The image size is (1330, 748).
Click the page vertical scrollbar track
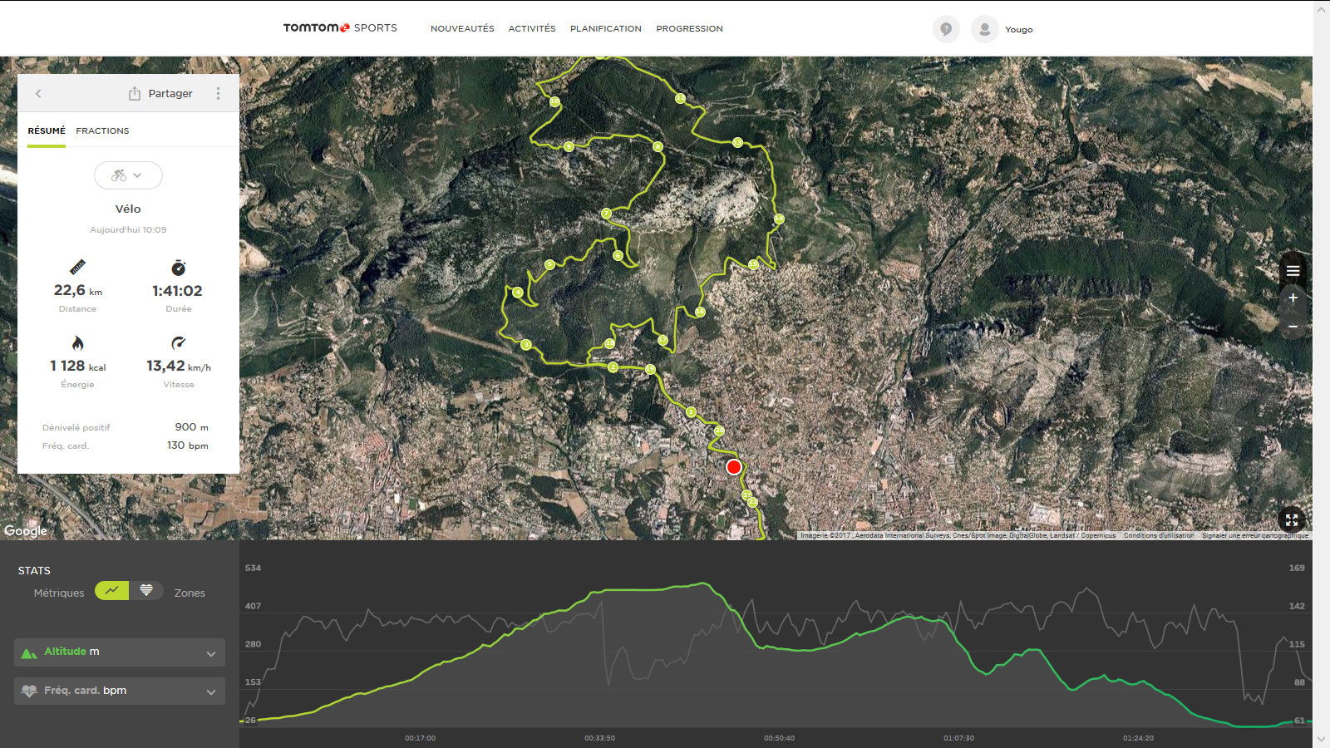(x=1322, y=374)
